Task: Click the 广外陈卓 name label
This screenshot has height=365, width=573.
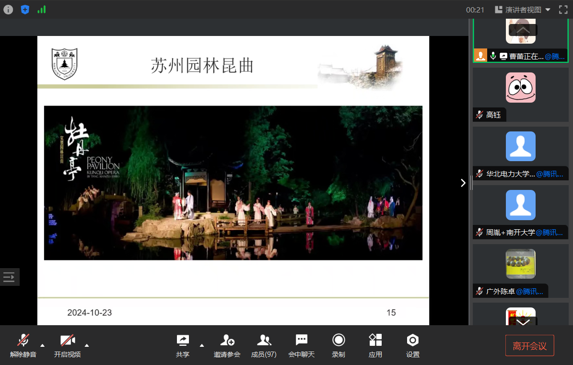Action: tap(500, 291)
